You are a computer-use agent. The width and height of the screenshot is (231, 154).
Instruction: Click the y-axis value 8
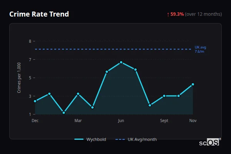pyautogui.click(x=30, y=41)
